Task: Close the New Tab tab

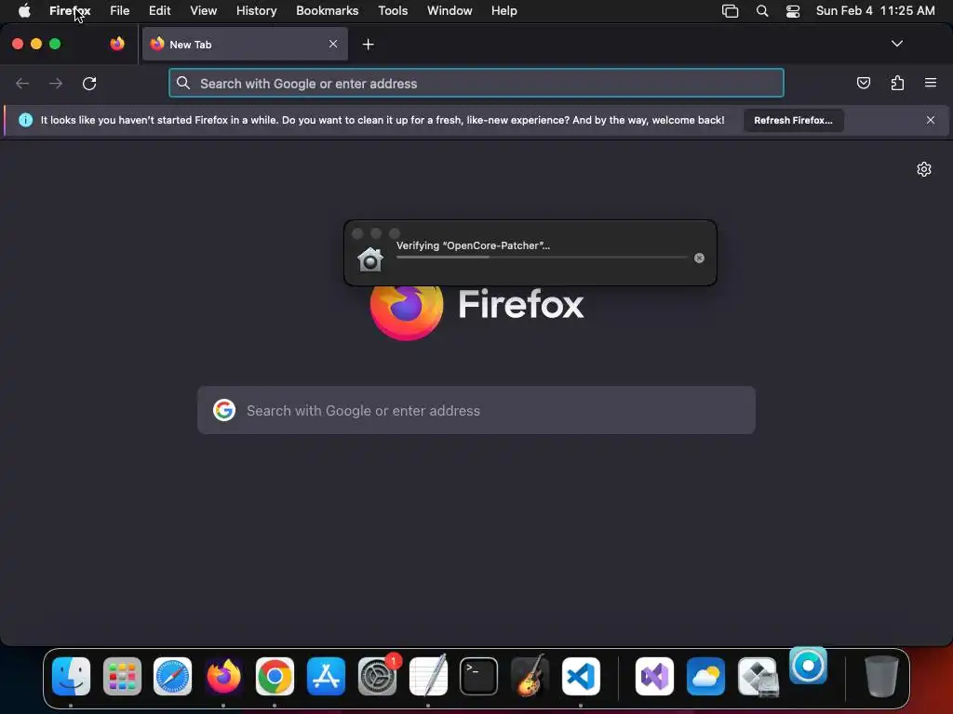Action: [x=333, y=44]
